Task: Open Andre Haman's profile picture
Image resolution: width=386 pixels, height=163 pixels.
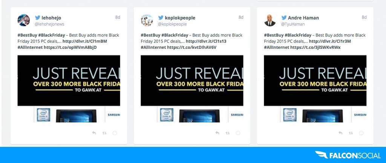Action: (x=270, y=20)
